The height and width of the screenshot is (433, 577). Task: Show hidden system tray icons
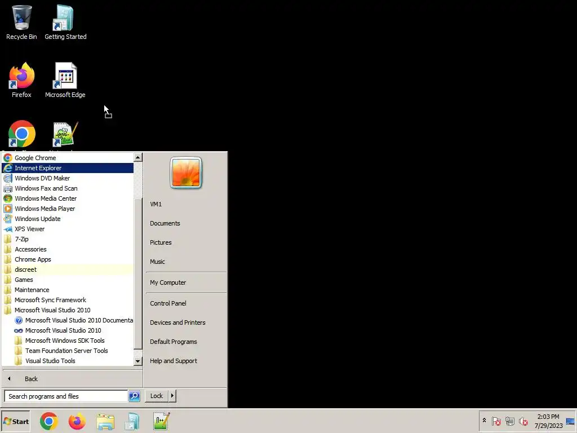click(484, 421)
